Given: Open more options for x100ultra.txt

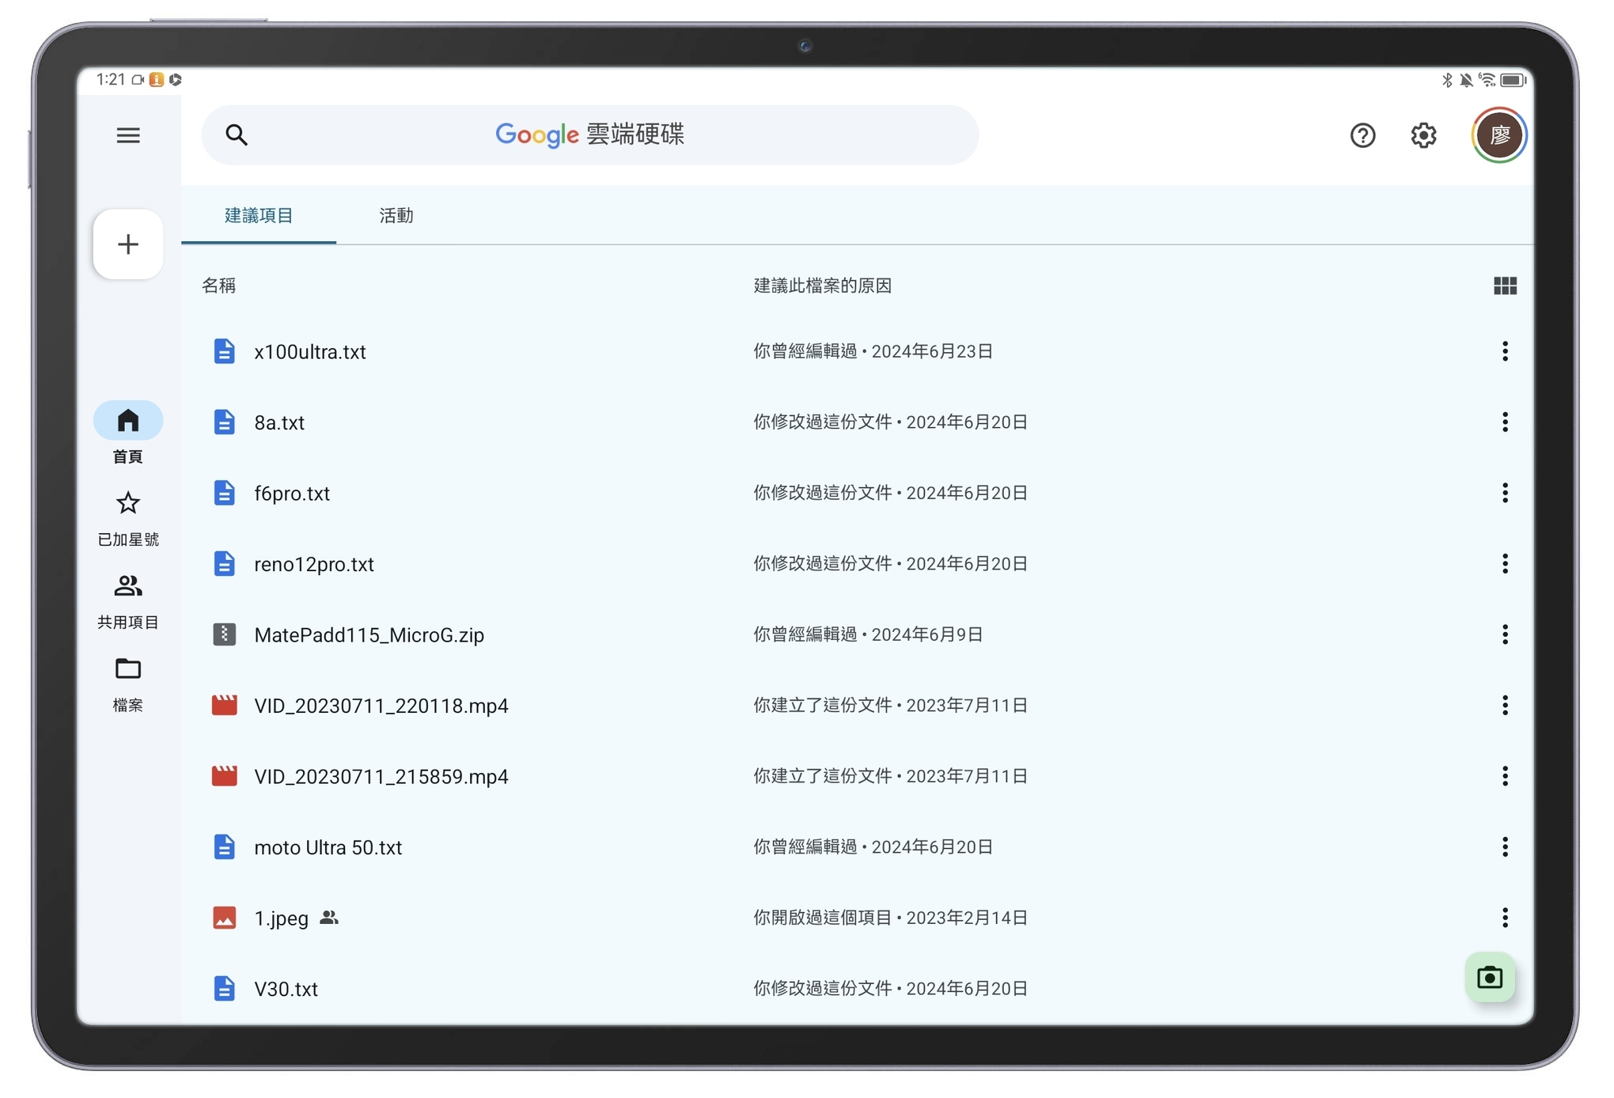Looking at the screenshot, I should [1504, 351].
